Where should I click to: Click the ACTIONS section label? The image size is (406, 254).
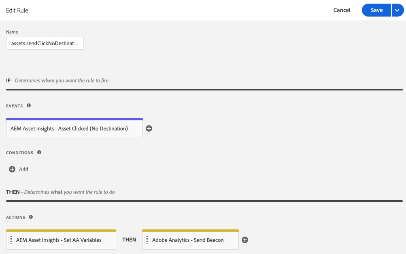coord(16,218)
